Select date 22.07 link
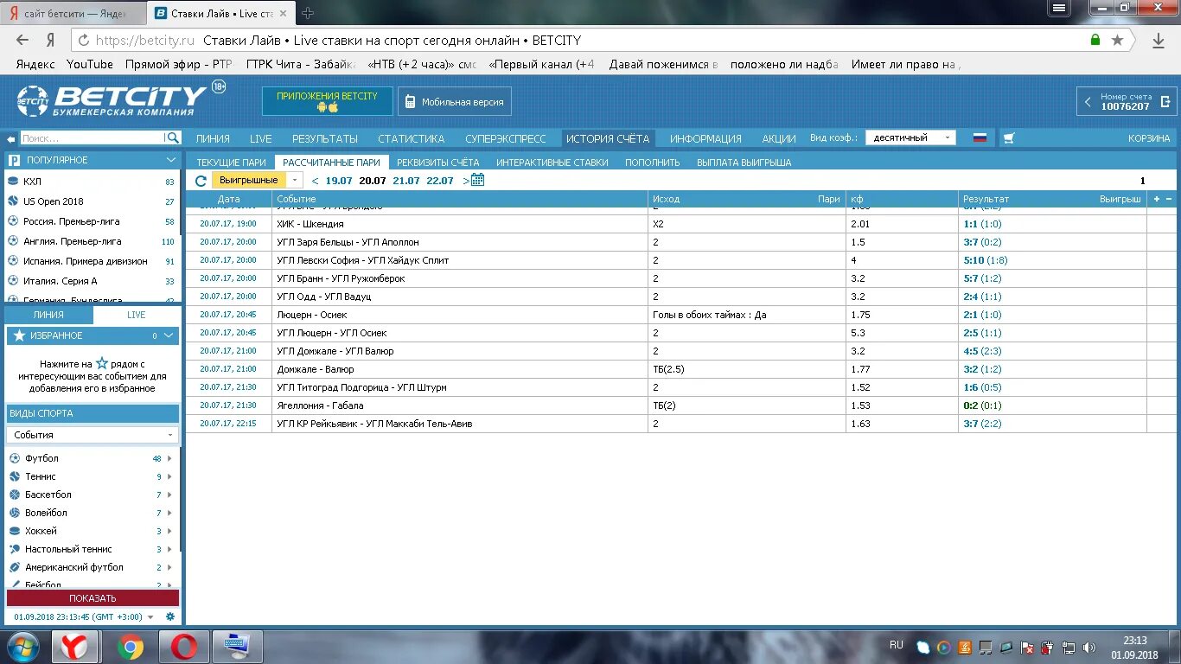The width and height of the screenshot is (1181, 664). coord(440,181)
